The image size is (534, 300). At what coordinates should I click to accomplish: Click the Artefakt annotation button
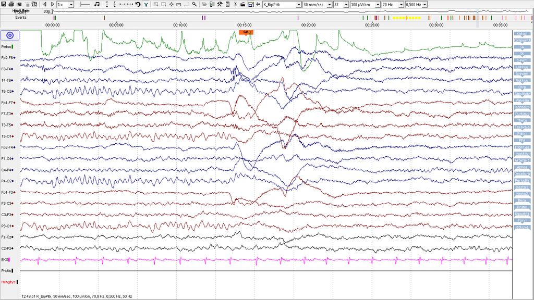522,160
